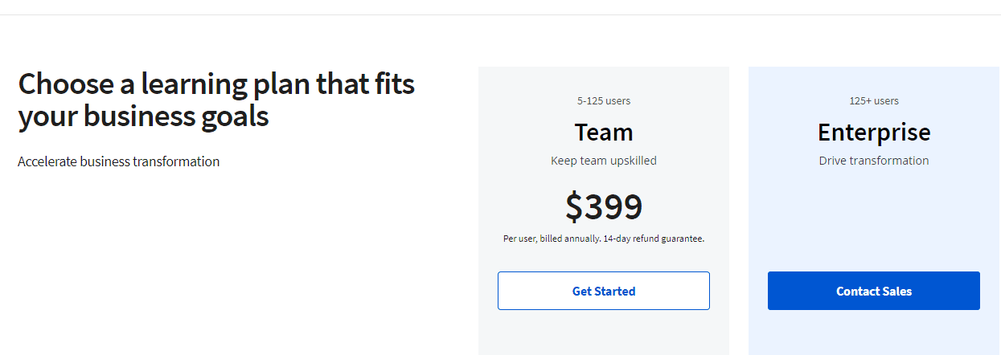Select the "Accelerate business transformation" subtitle
Viewport: 1001px width, 355px height.
118,161
